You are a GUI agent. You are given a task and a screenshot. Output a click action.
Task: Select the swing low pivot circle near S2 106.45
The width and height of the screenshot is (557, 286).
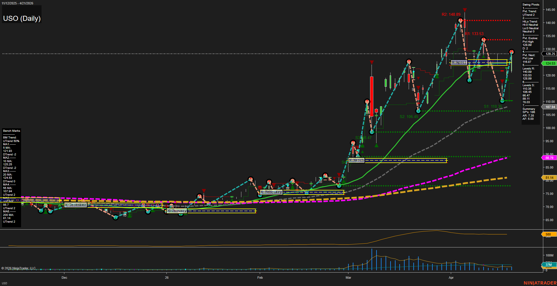(418, 111)
